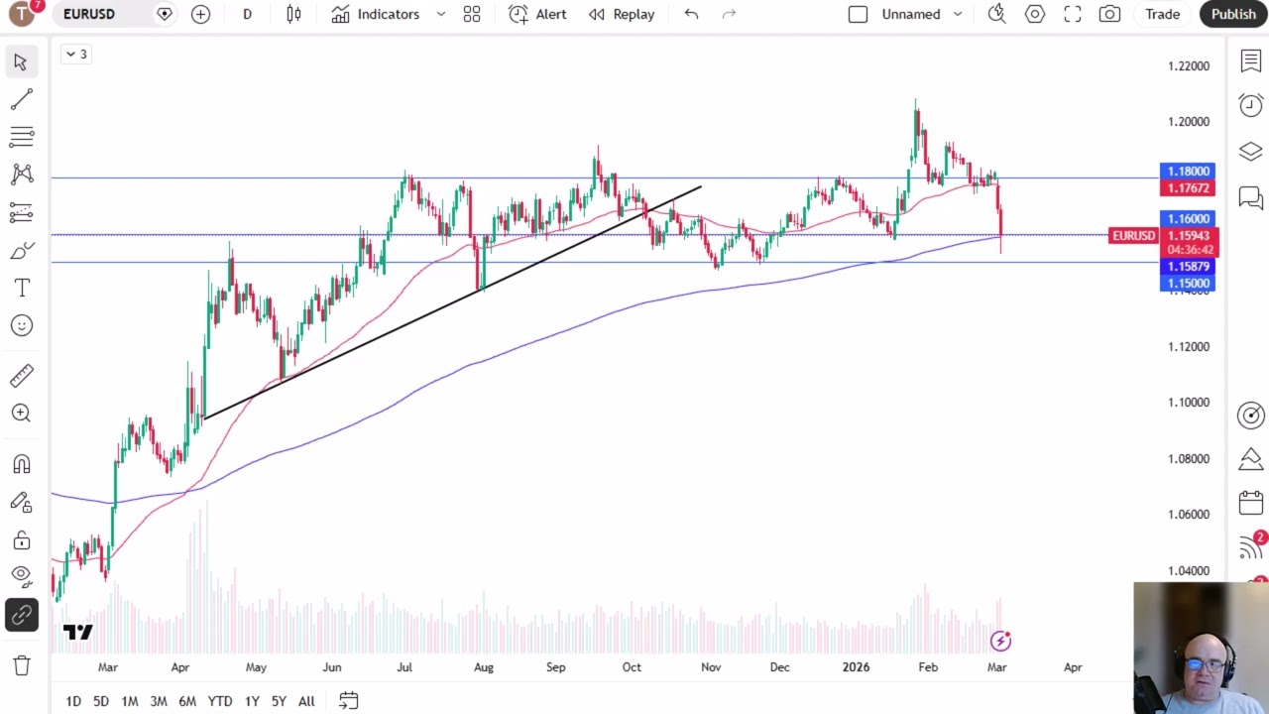
Task: Select the 1M time range
Action: (x=130, y=701)
